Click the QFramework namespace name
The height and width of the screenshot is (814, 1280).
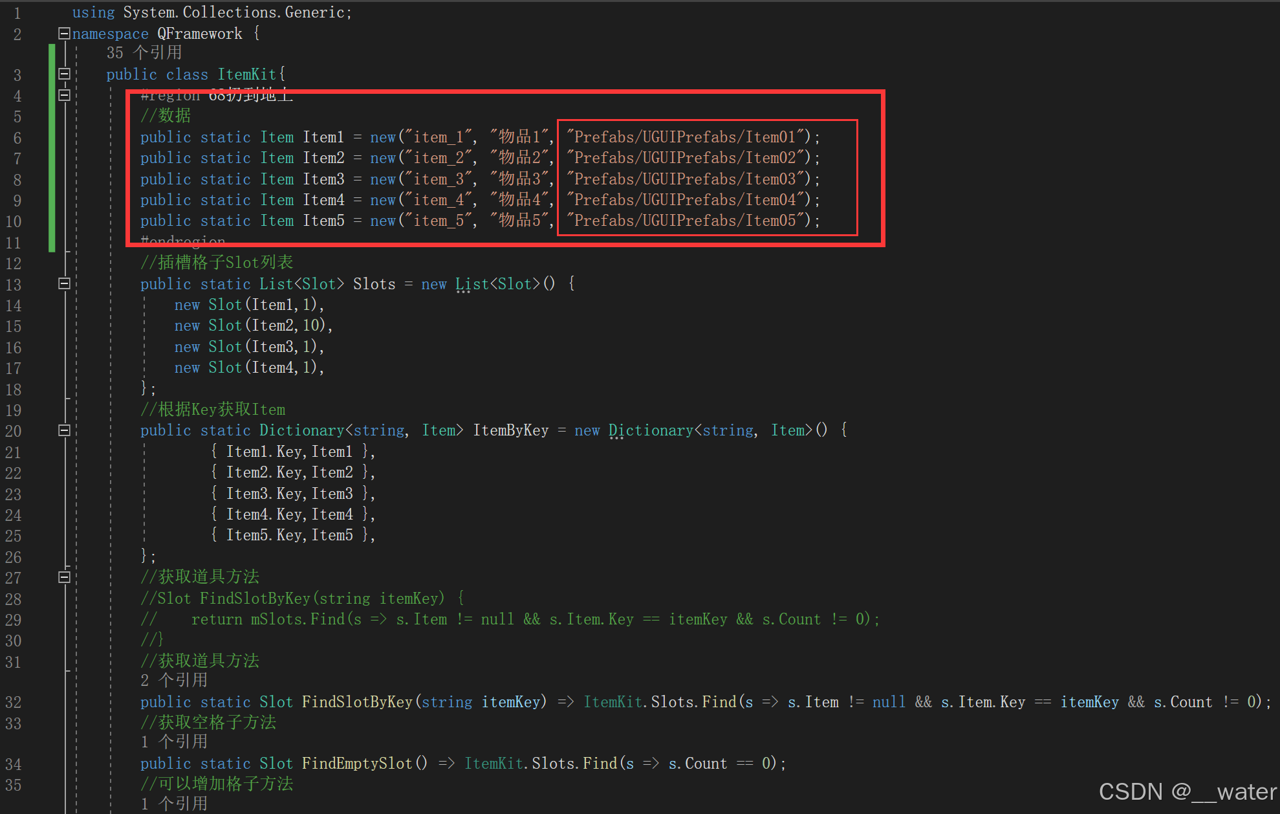(199, 34)
